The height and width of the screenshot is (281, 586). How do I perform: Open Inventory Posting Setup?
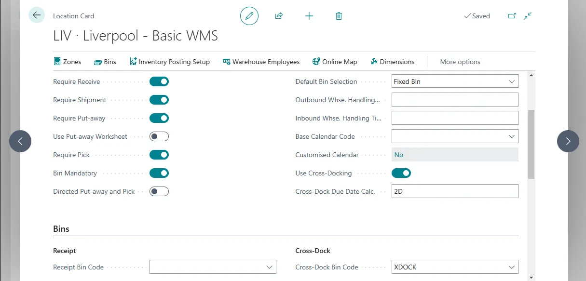(170, 62)
